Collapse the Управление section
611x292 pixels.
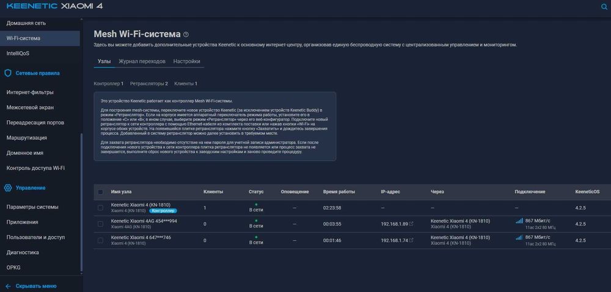click(31, 188)
